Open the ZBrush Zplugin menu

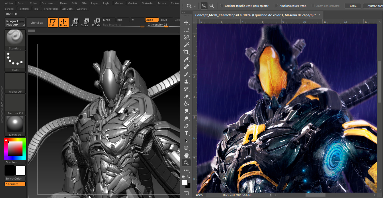[67, 9]
